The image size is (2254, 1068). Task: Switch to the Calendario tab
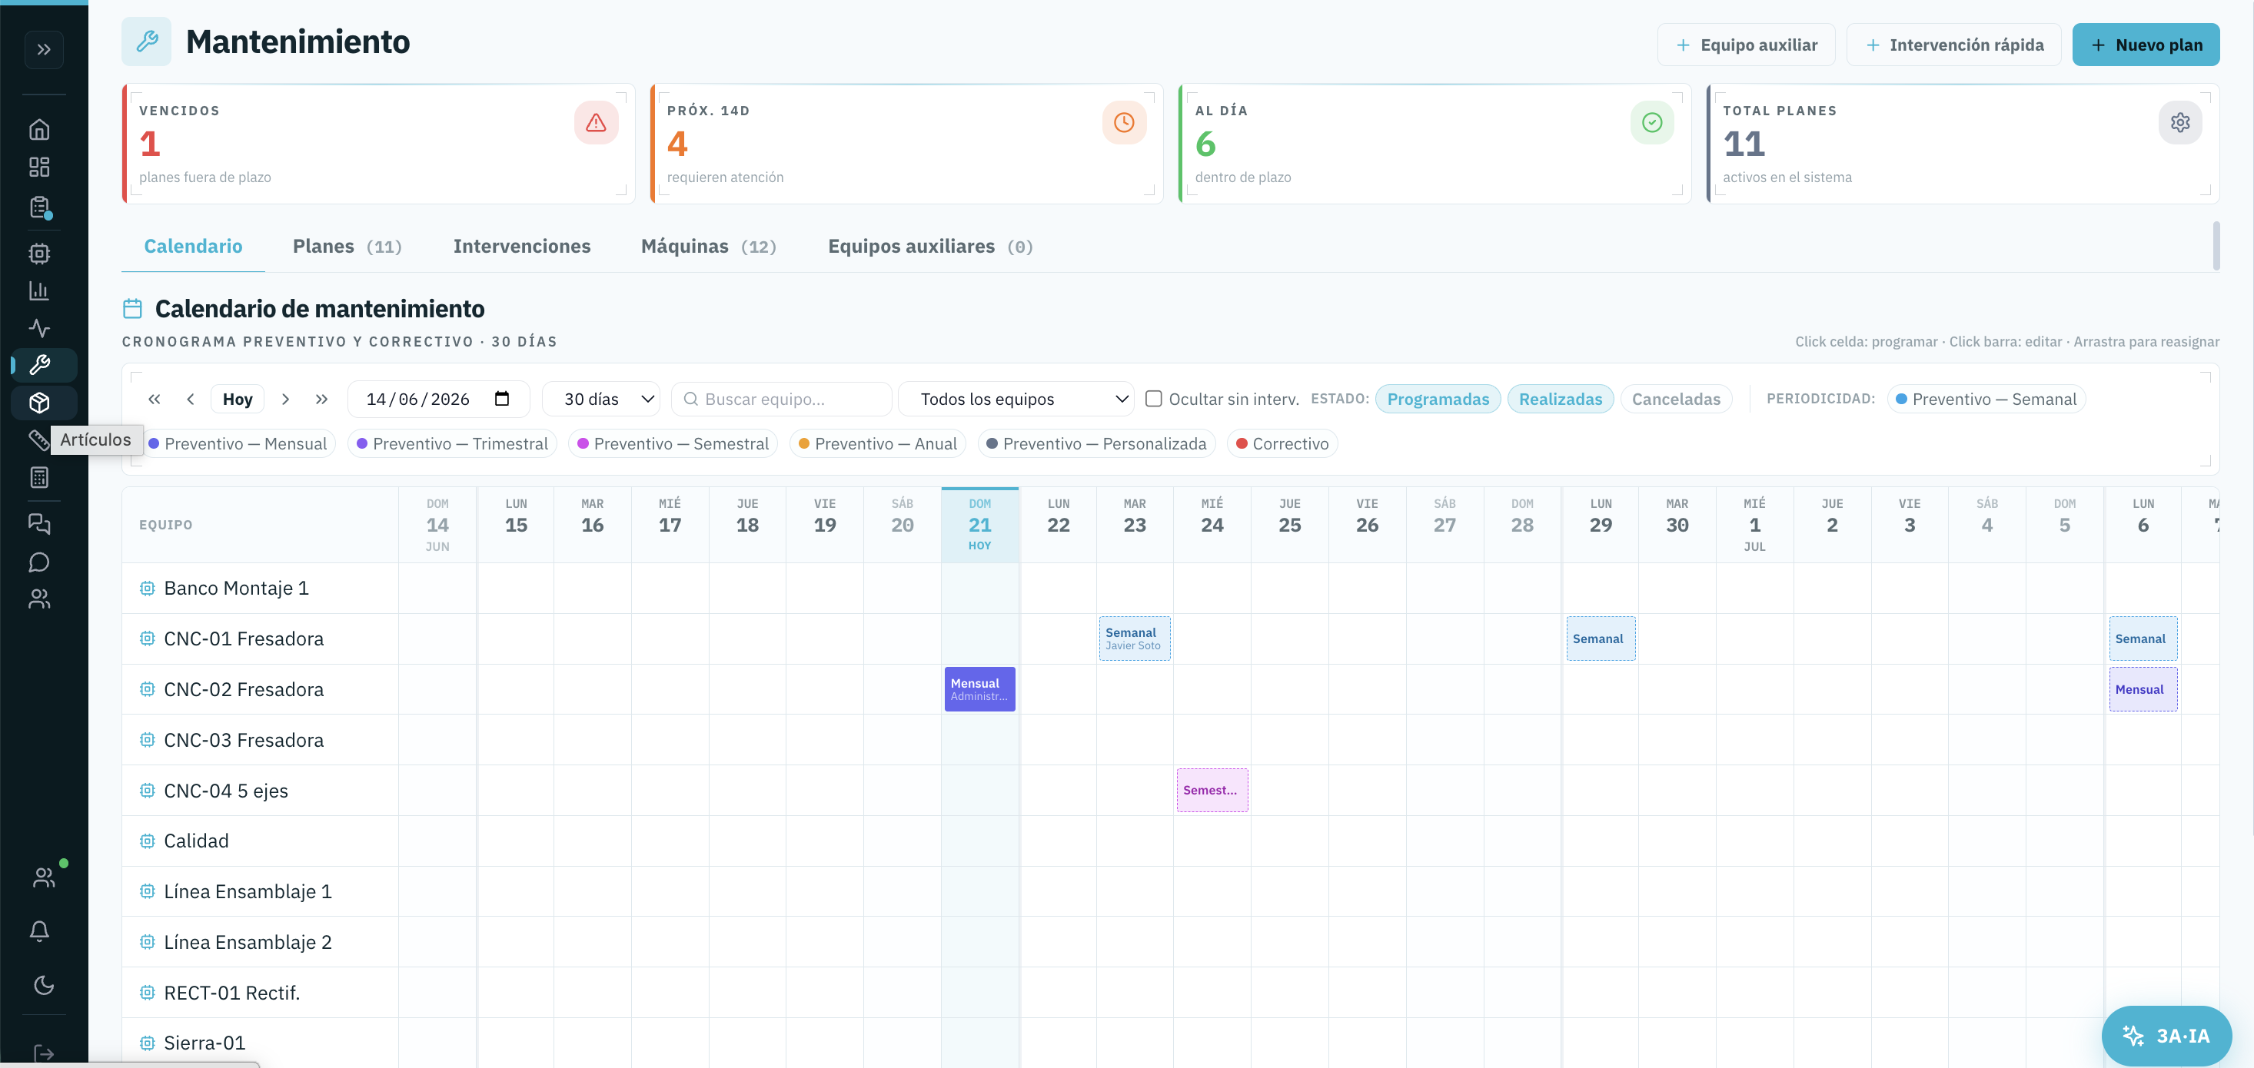(194, 246)
